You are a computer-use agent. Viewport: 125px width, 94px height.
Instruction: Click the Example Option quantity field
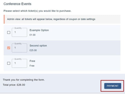[x=19, y=32]
